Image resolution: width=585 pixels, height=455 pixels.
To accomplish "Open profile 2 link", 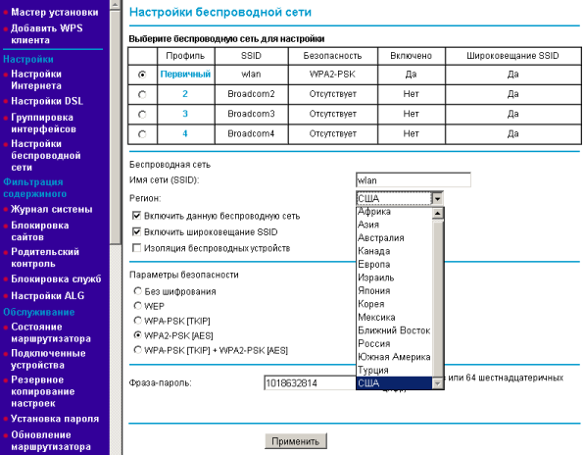I will coord(185,94).
